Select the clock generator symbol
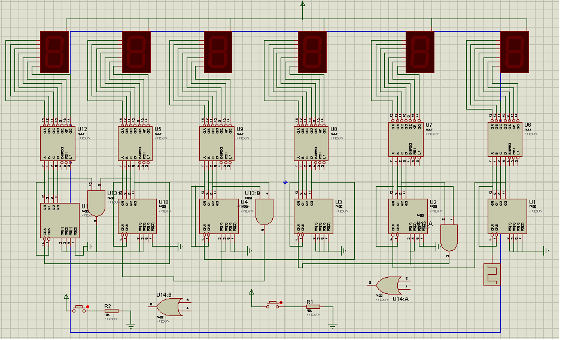The image size is (587, 340). [492, 274]
